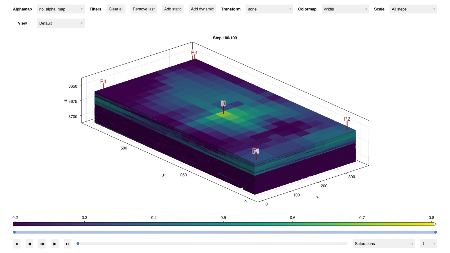The height and width of the screenshot is (253, 450).
Task: Click the Add static filter button
Action: coord(173,9)
